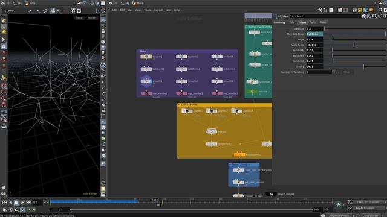Select the arrow Select tool in left toolbar
Screen dimensions: 387x217
4,40
